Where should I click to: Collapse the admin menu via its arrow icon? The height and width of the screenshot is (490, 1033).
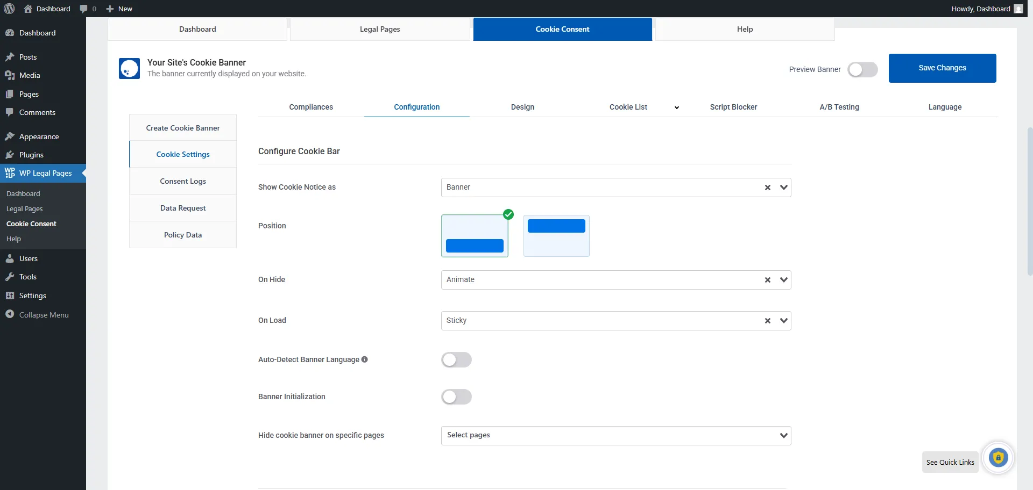tap(10, 314)
